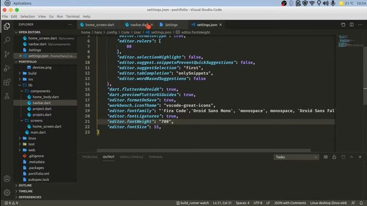Open the Terminal menu
This screenshot has width=367, height=206.
pyautogui.click(x=73, y=17)
